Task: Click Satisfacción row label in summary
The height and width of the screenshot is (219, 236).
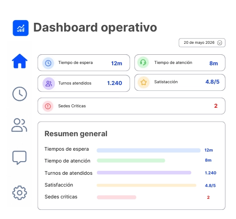Action: point(59,185)
